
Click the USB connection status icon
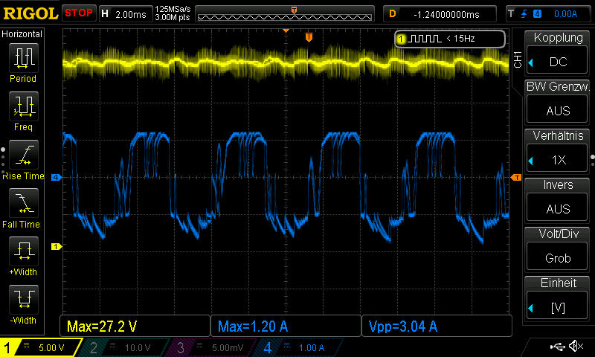point(557,347)
